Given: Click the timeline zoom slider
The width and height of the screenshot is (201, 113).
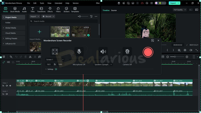Looking at the screenshot, I should [177, 57].
